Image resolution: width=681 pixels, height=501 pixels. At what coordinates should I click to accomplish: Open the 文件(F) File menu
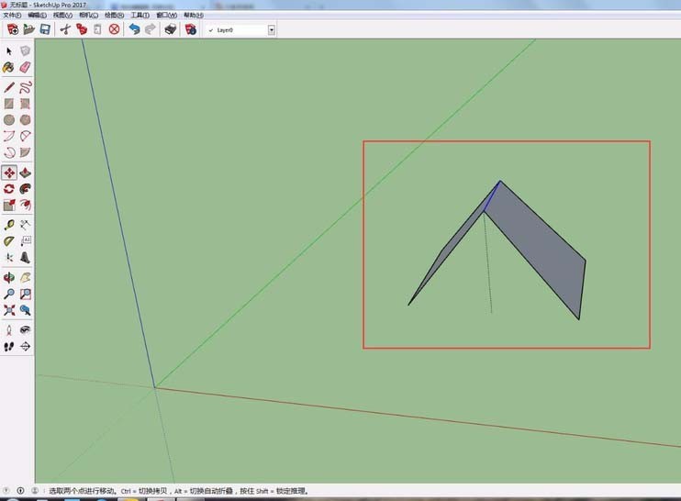12,15
